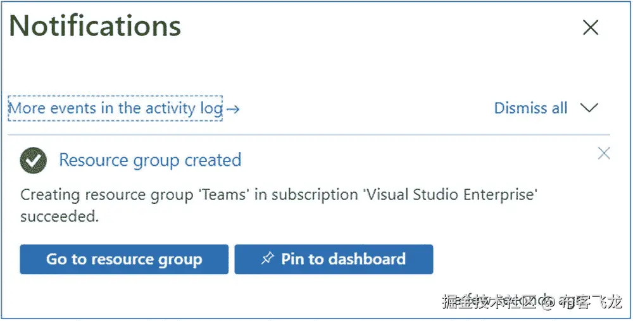
Task: Click Dismiss all
Action: pos(530,108)
